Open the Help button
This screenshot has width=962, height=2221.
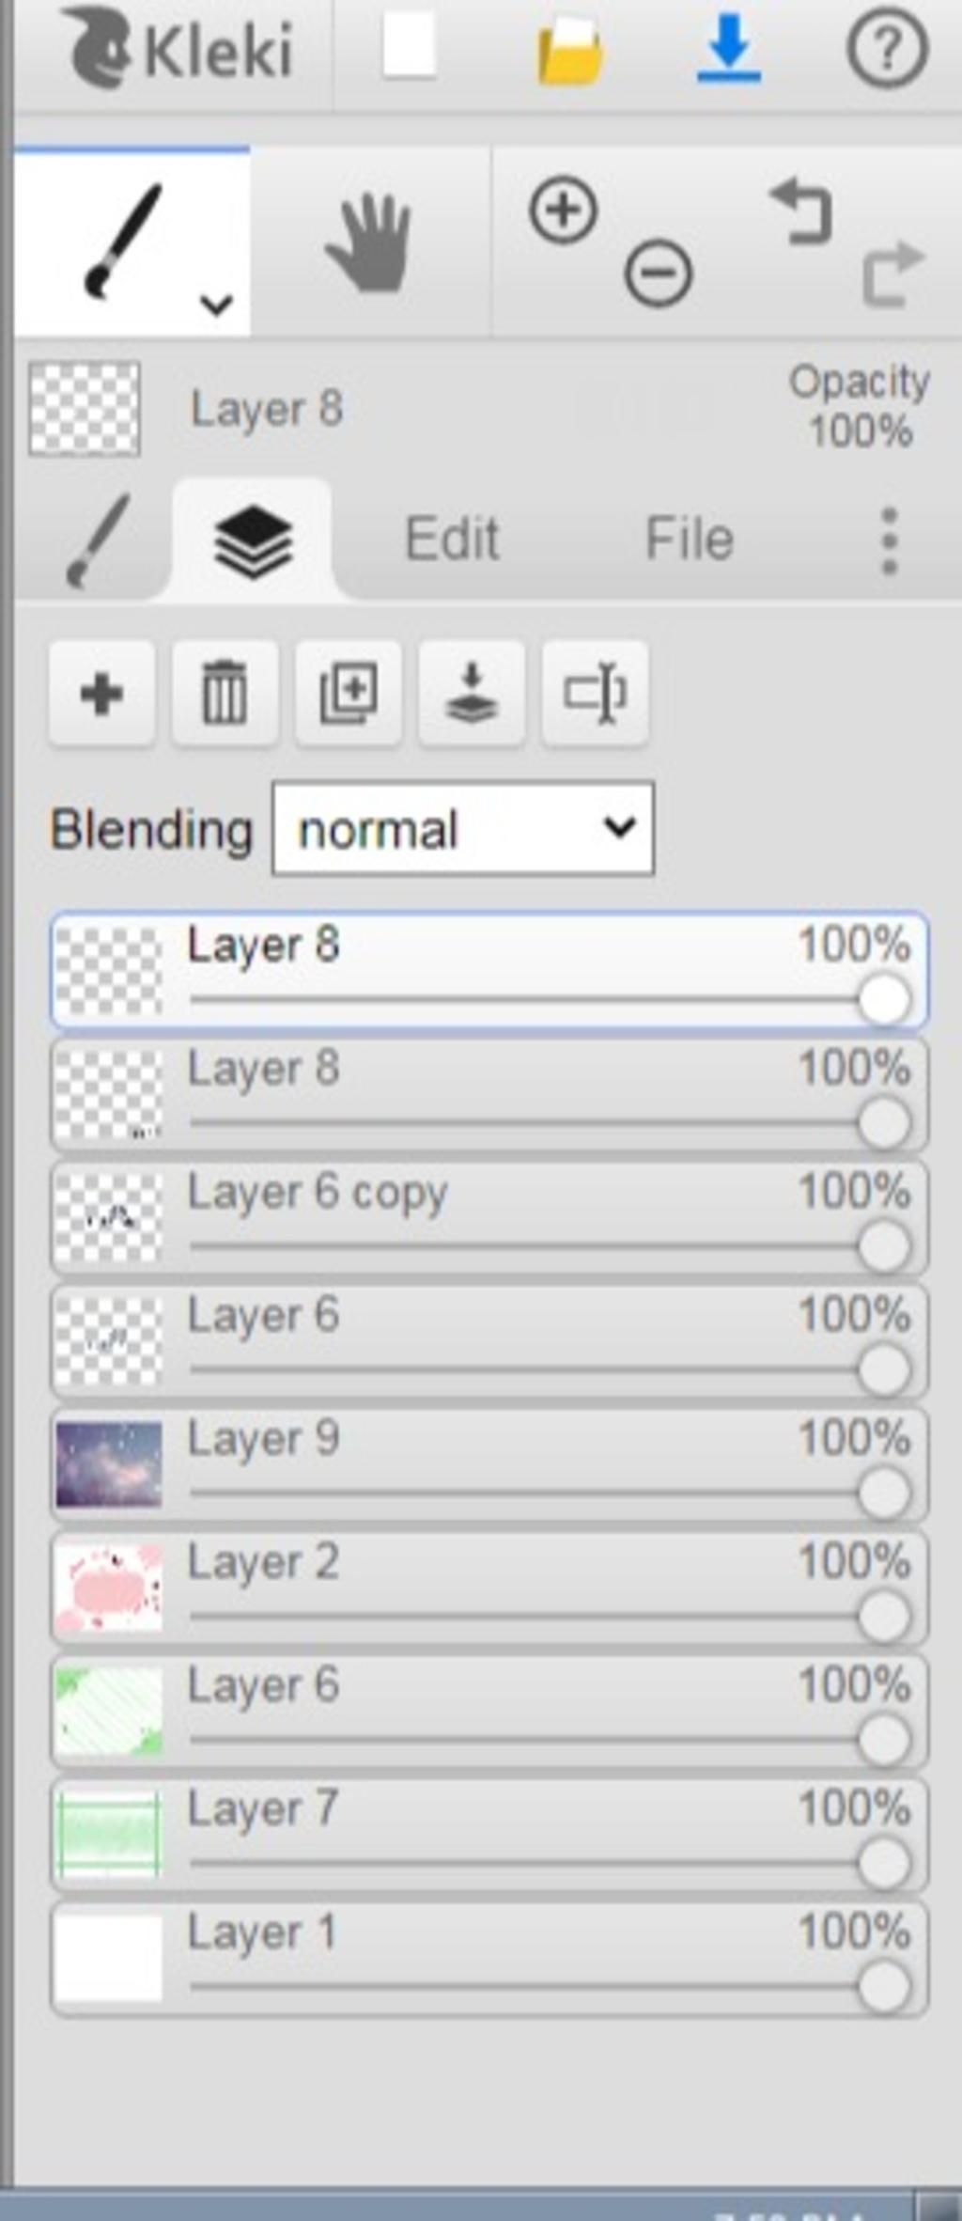pos(887,48)
